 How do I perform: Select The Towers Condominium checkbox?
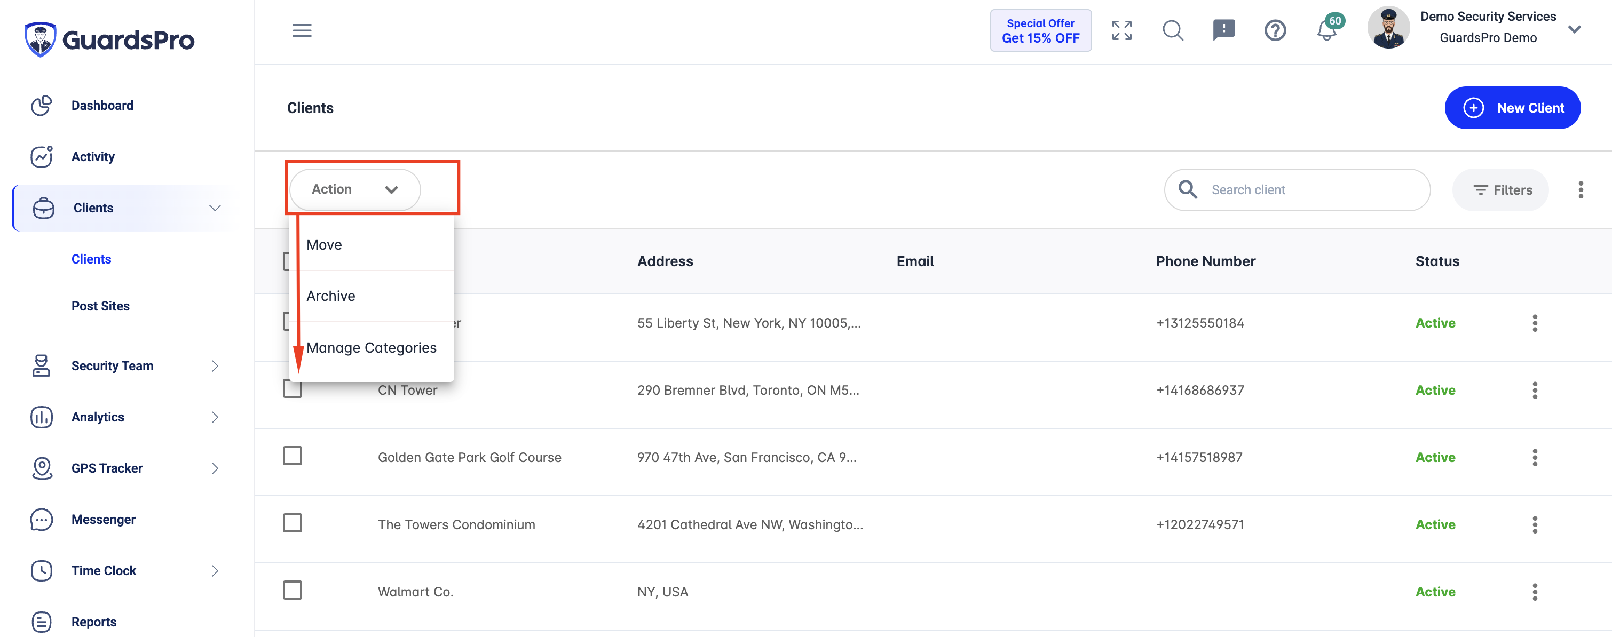(292, 522)
